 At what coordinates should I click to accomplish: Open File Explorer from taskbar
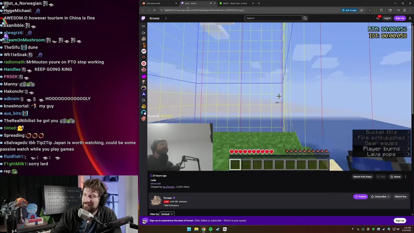pos(196,229)
